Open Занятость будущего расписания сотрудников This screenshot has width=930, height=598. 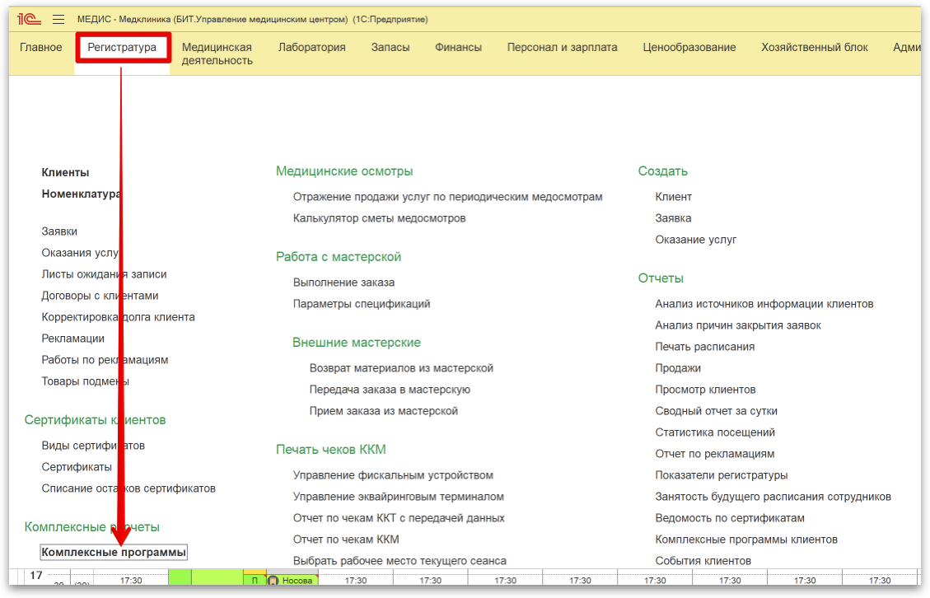(773, 498)
